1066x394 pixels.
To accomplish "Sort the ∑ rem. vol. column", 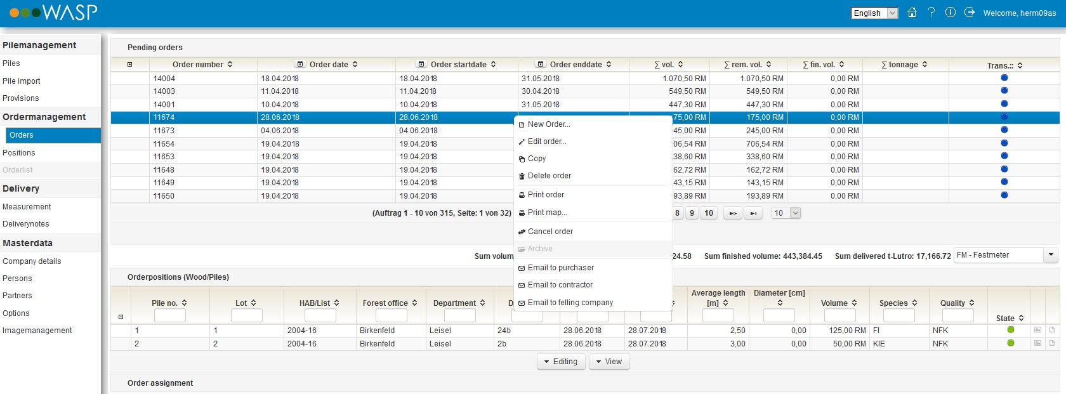I will (x=769, y=64).
